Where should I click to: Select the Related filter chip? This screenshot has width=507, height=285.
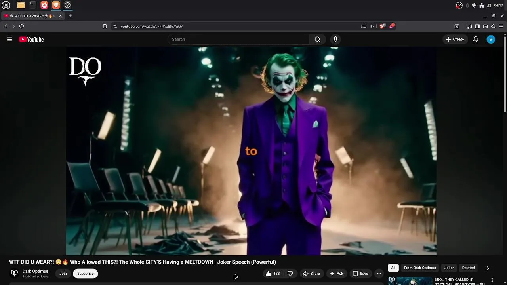coord(468,268)
